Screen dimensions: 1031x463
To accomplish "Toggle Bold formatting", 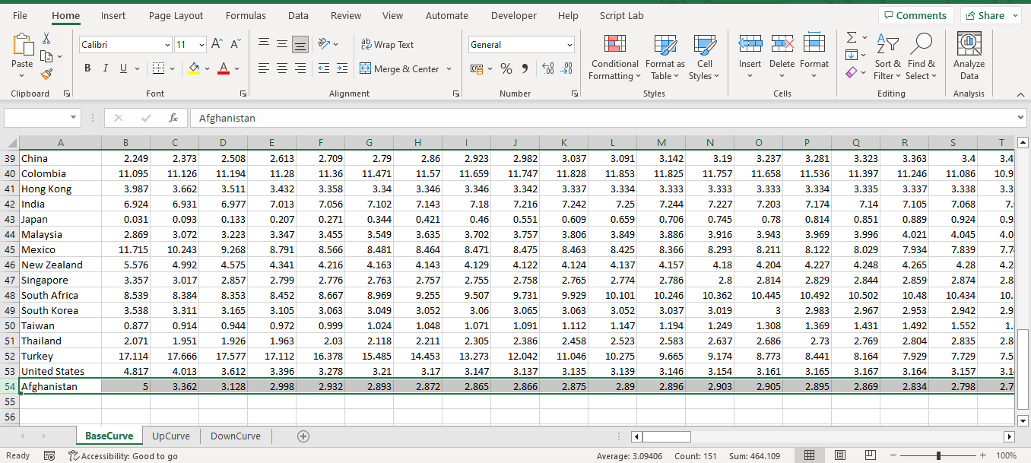I will [87, 68].
